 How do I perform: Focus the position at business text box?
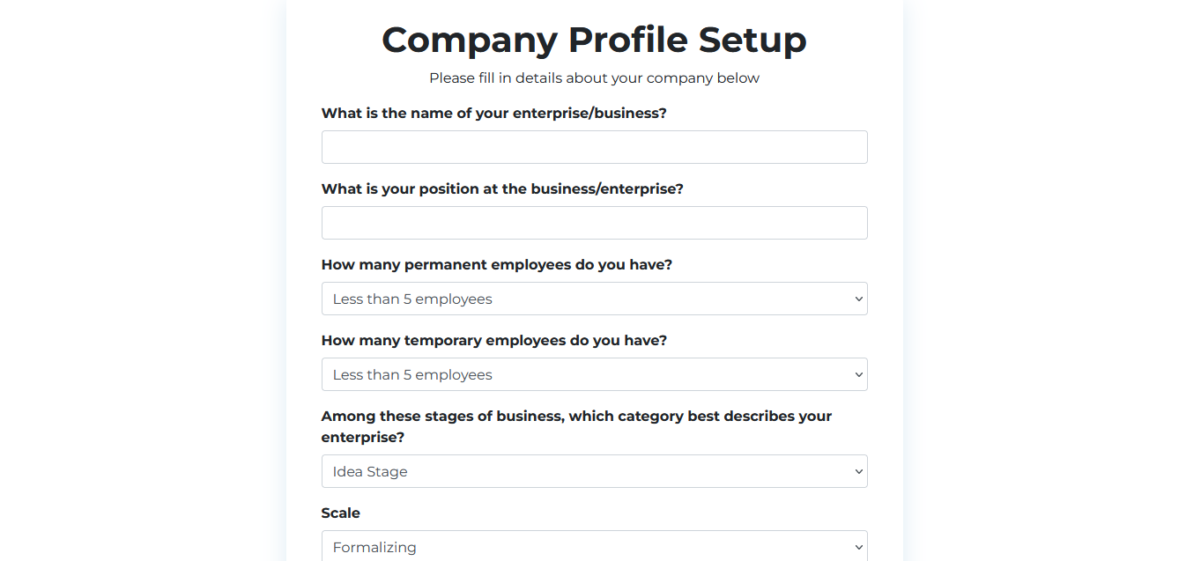594,223
